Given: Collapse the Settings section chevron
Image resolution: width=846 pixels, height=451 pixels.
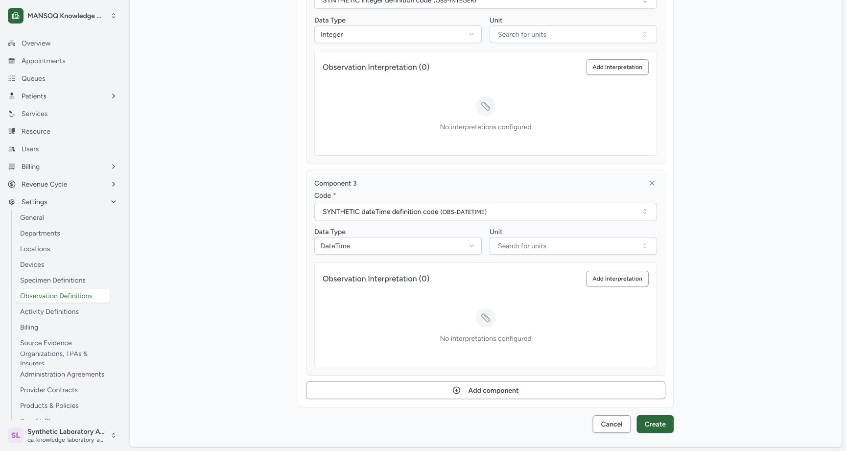Looking at the screenshot, I should click(114, 202).
